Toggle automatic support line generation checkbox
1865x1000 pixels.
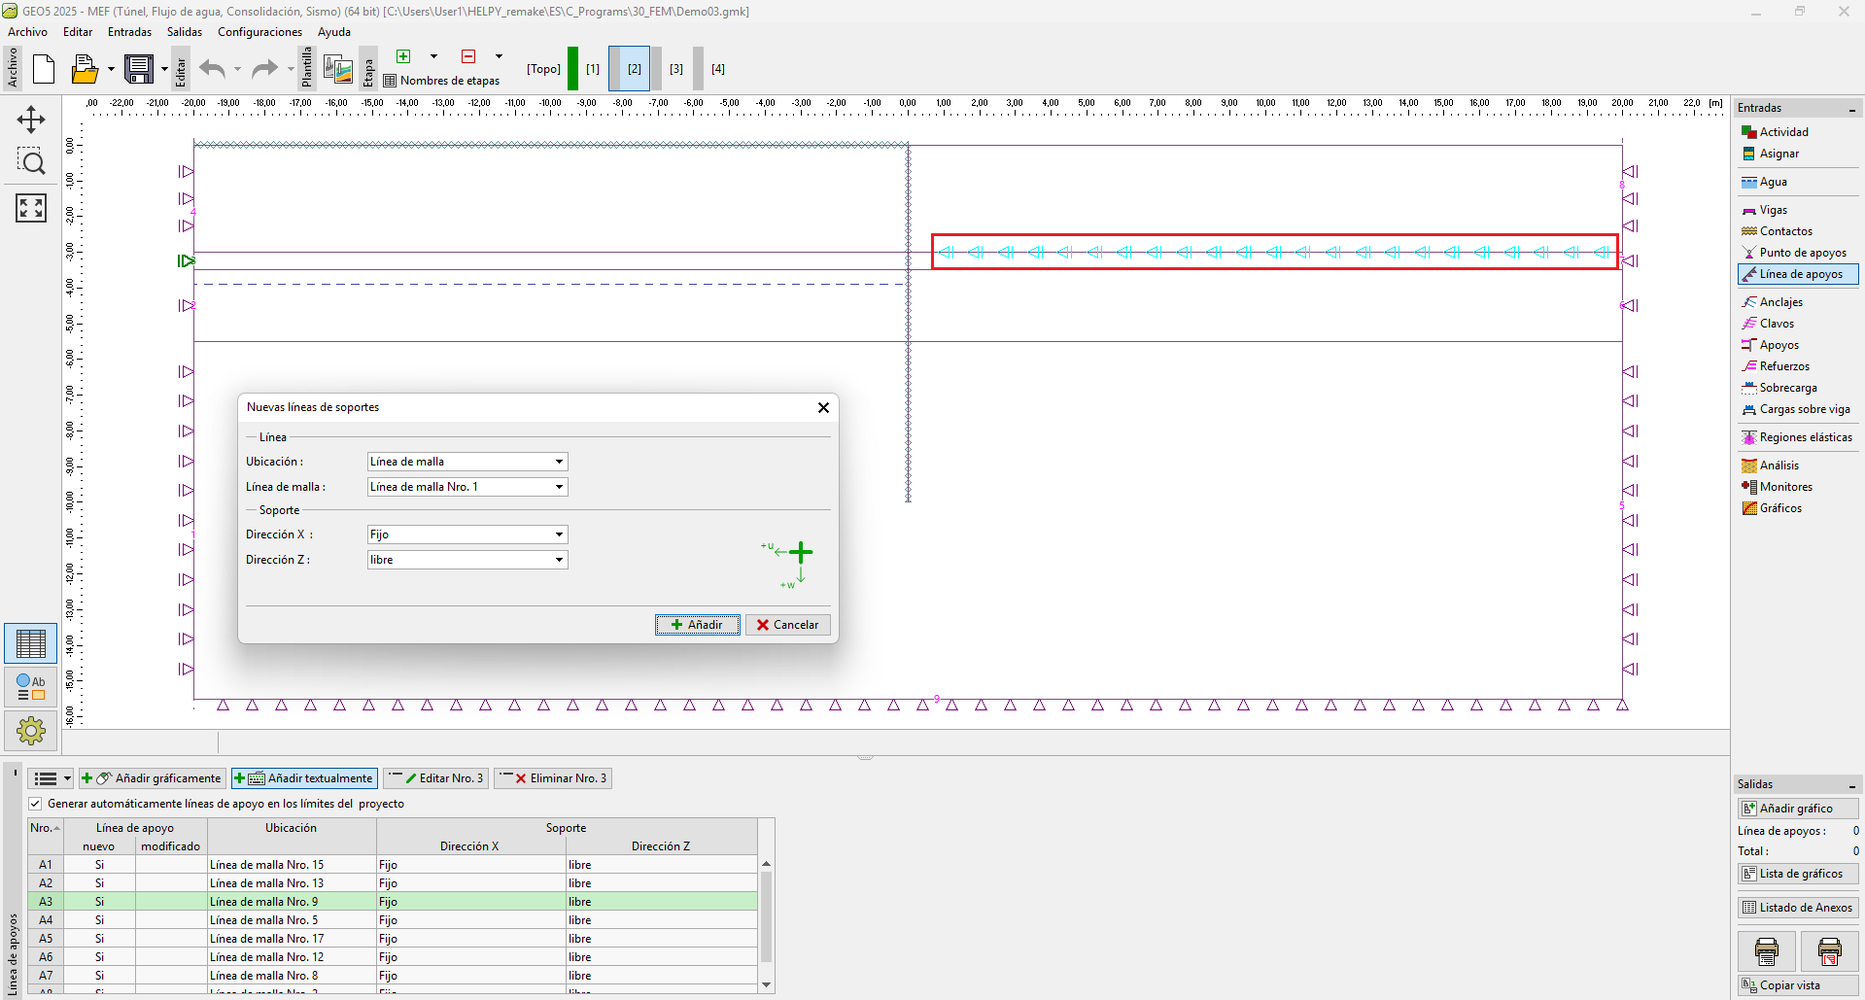click(x=36, y=804)
